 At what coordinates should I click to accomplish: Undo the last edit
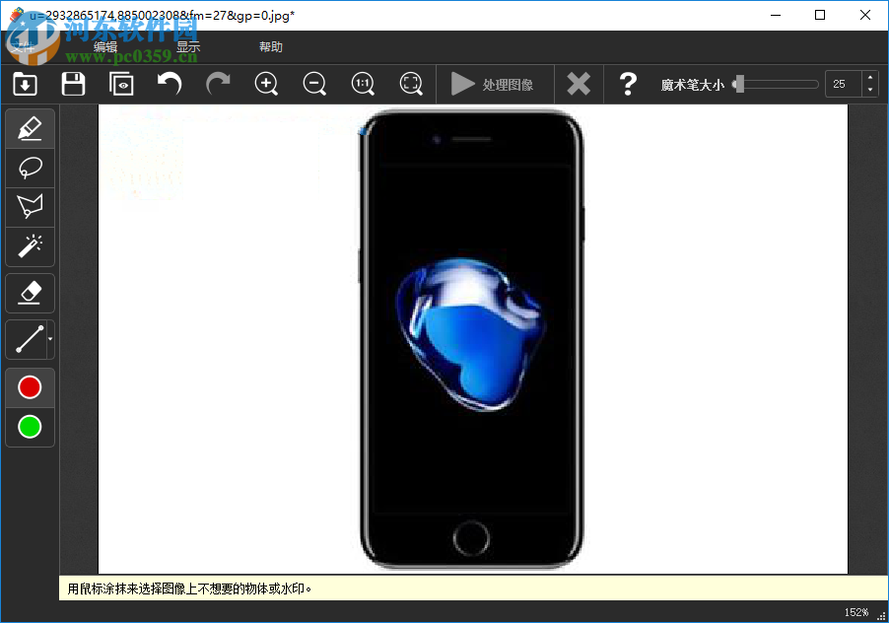(x=169, y=84)
